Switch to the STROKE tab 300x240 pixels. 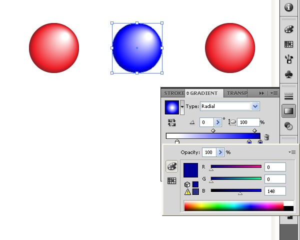pos(174,93)
